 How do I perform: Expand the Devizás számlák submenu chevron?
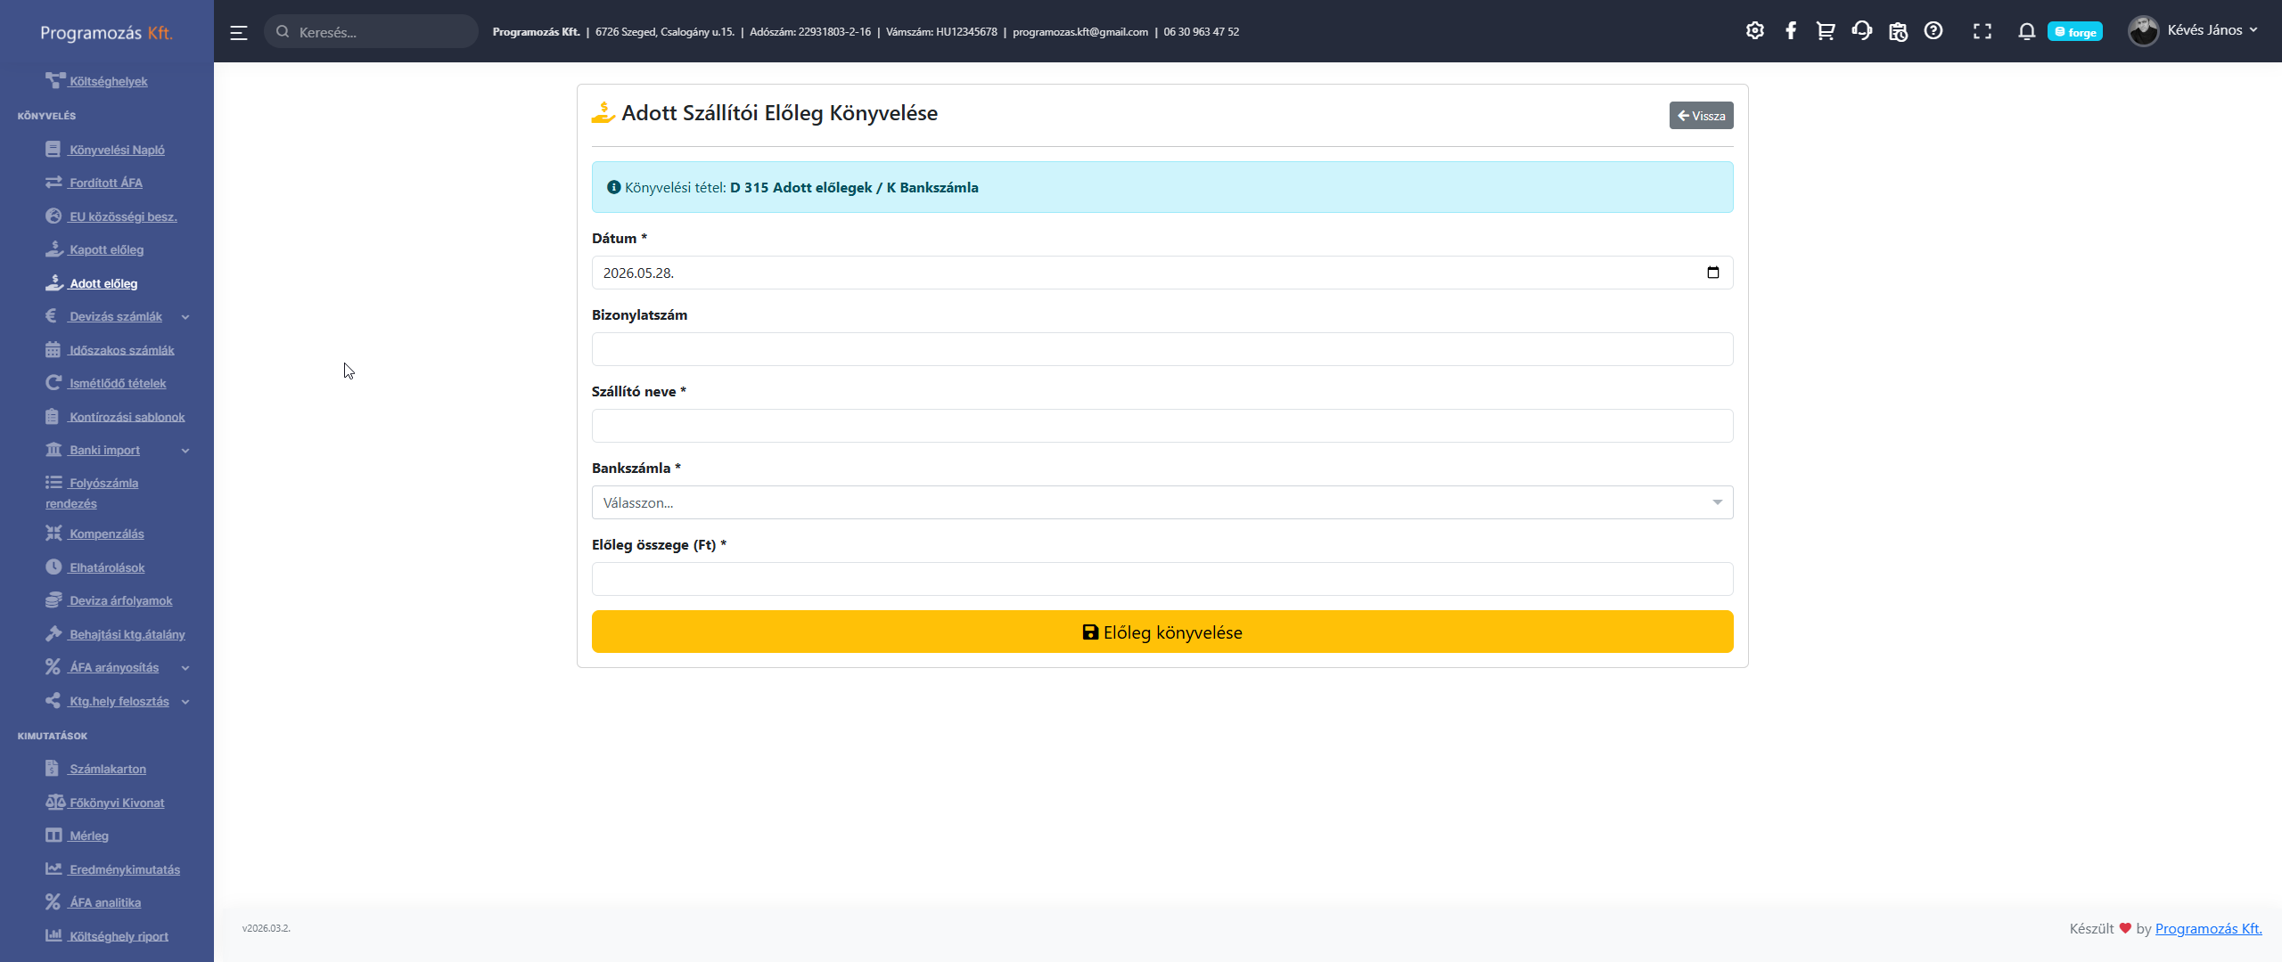(185, 317)
